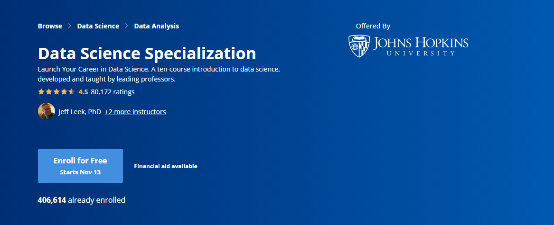Image resolution: width=554 pixels, height=225 pixels.
Task: Click the half-filled fifth rating star
Action: tap(72, 92)
